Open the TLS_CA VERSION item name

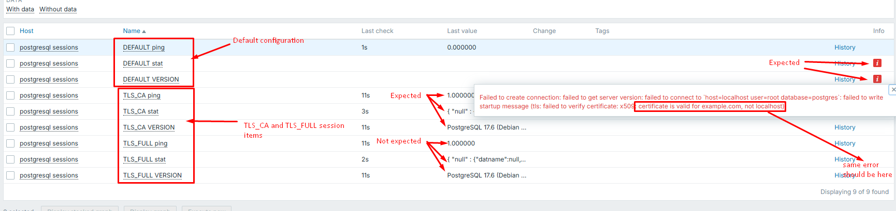149,127
